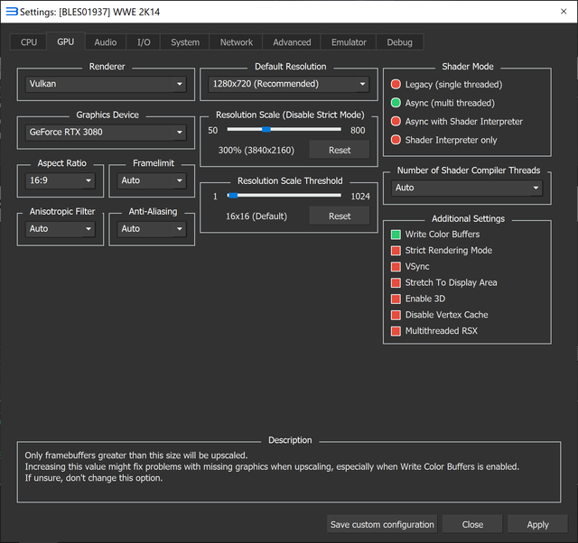Image resolution: width=578 pixels, height=543 pixels.
Task: Enable Strict Rendering Mode checkbox
Action: pyautogui.click(x=442, y=251)
